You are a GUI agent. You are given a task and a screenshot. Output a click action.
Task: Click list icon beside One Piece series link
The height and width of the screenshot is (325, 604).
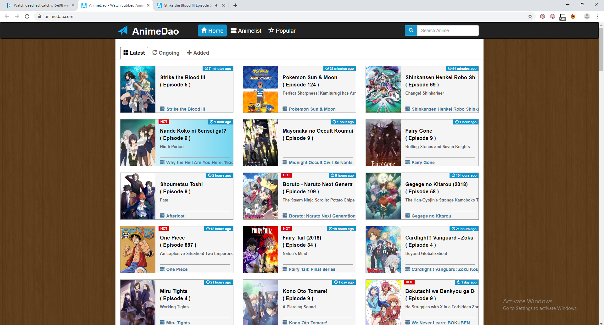pos(162,269)
